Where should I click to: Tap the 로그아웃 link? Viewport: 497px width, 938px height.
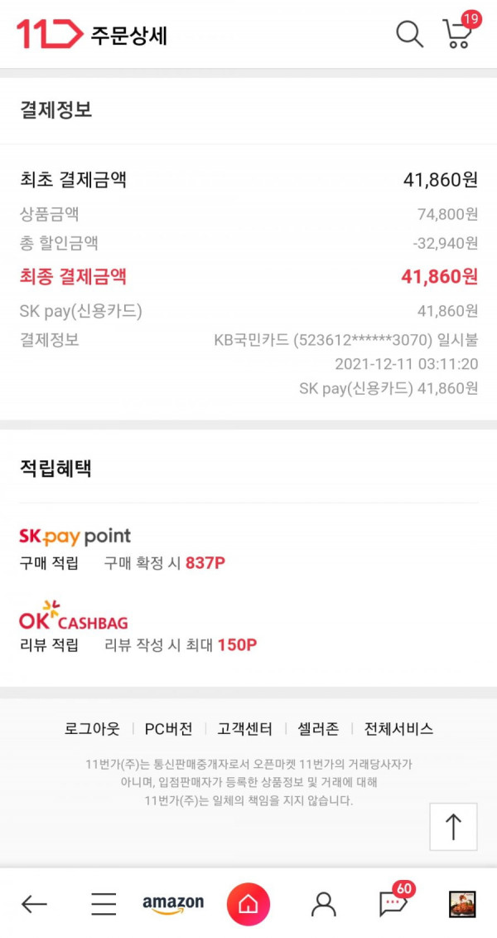click(92, 729)
